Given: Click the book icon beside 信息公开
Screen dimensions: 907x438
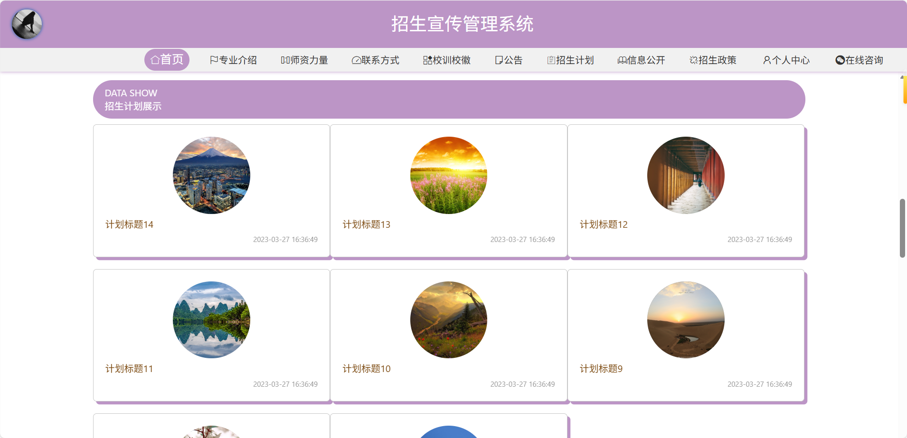Looking at the screenshot, I should pos(622,60).
